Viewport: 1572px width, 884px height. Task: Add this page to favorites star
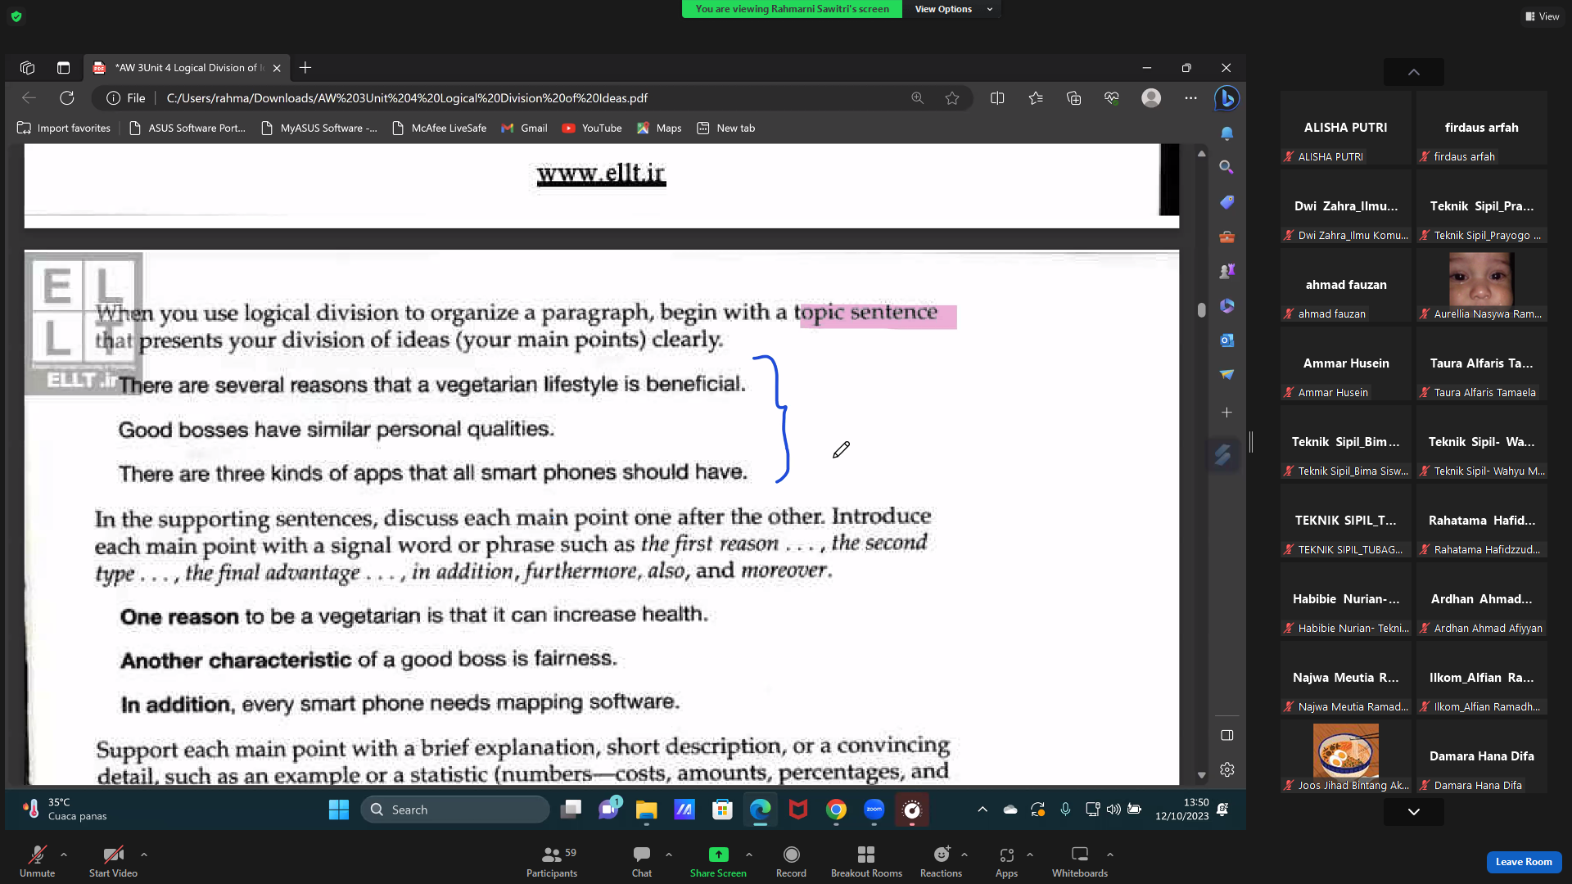(952, 98)
